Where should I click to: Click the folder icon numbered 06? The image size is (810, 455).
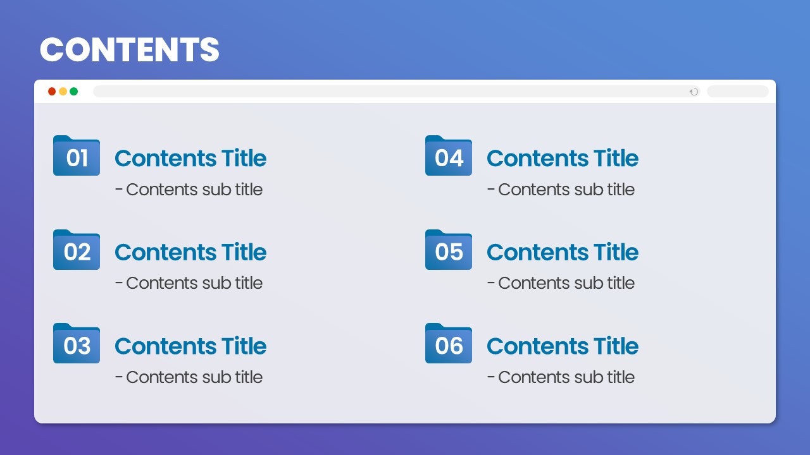pyautogui.click(x=449, y=344)
